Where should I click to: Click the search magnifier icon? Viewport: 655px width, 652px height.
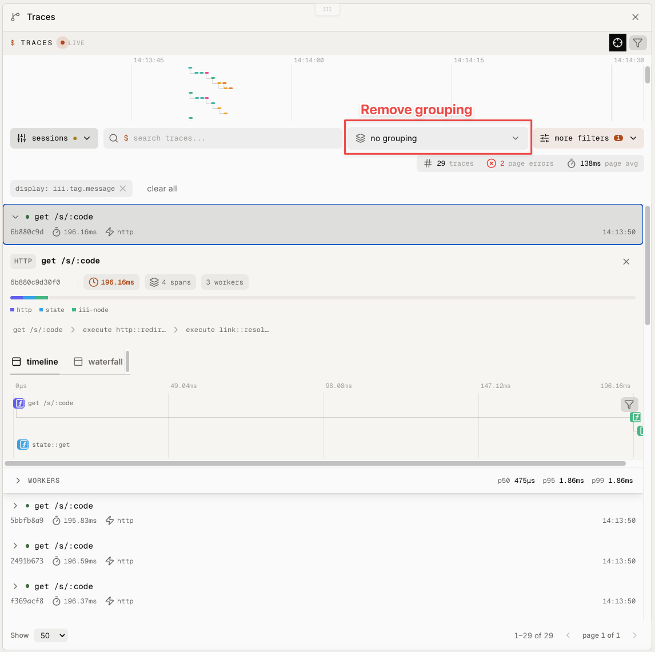pos(113,138)
